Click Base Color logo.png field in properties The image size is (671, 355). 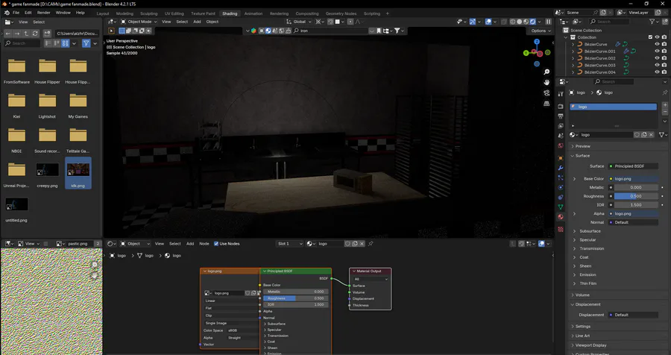pos(633,178)
